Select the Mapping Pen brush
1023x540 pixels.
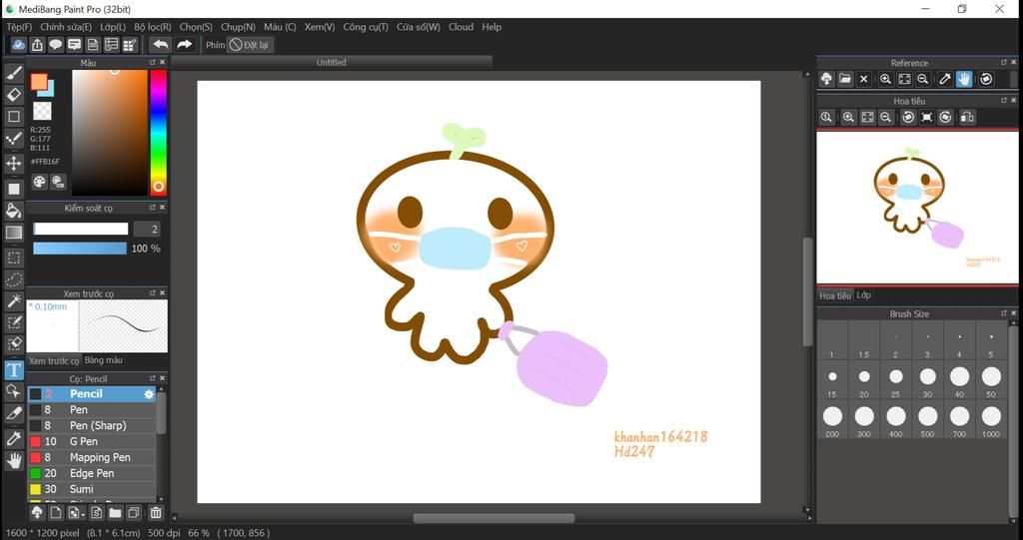tap(91, 457)
